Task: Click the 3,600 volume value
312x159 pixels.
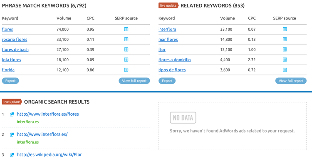Action: 225,70
